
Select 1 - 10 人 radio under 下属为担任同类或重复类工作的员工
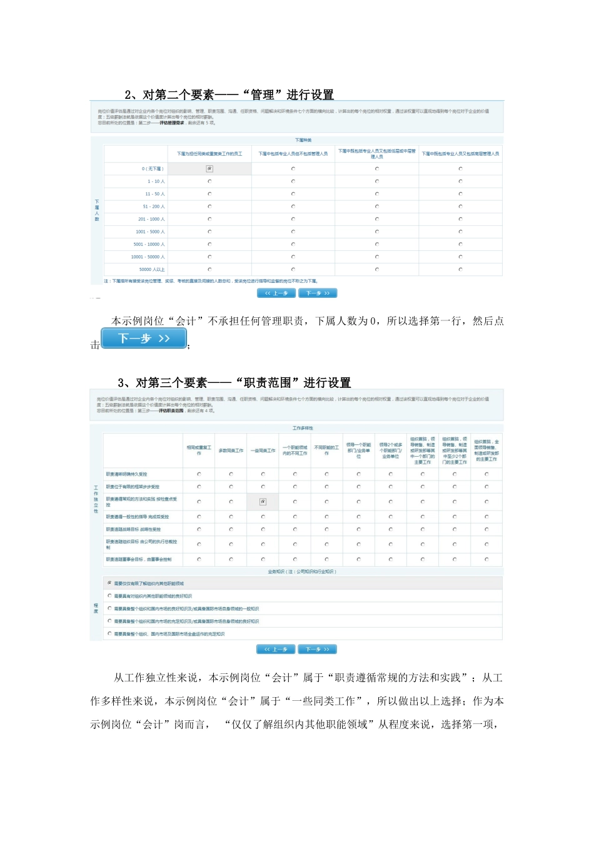tap(209, 181)
